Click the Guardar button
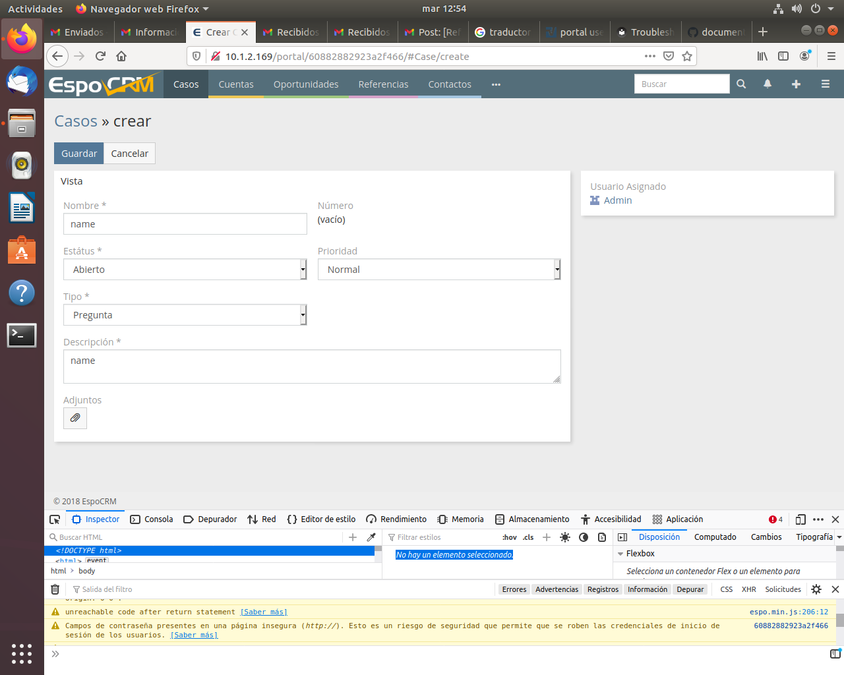The height and width of the screenshot is (675, 844). [79, 154]
